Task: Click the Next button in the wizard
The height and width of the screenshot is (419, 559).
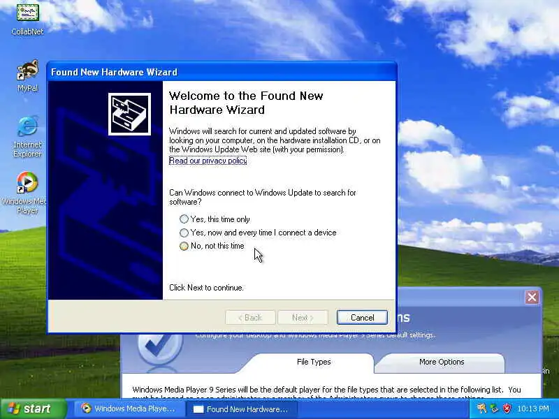Action: [303, 318]
